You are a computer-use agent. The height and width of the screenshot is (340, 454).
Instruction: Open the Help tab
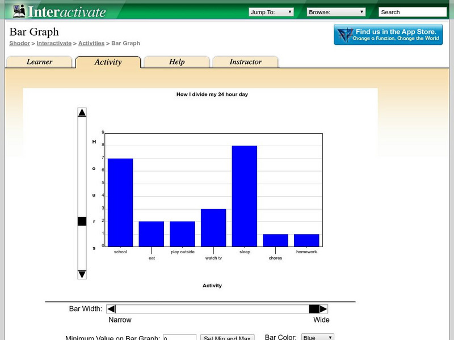coord(176,62)
